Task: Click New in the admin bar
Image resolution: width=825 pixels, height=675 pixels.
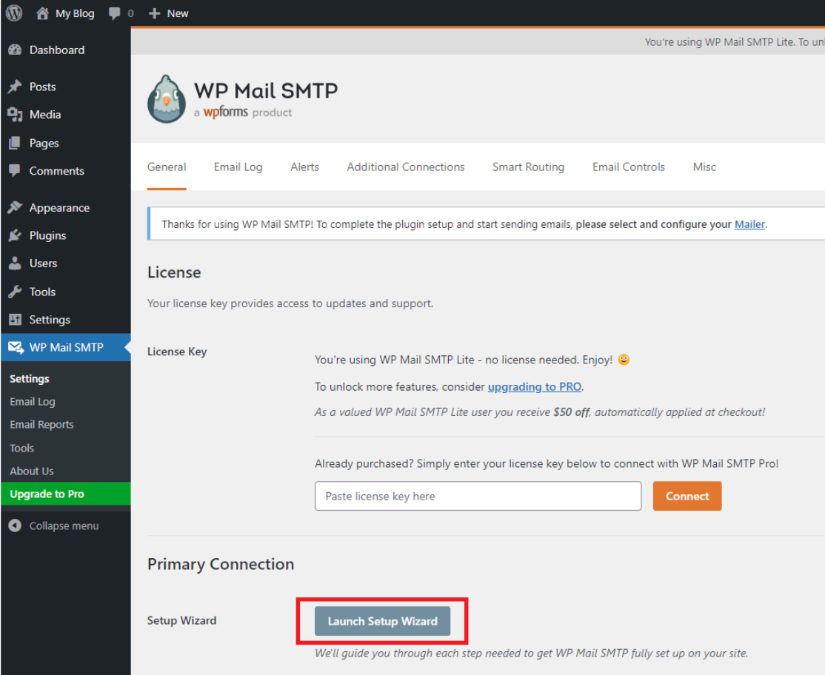Action: (178, 13)
